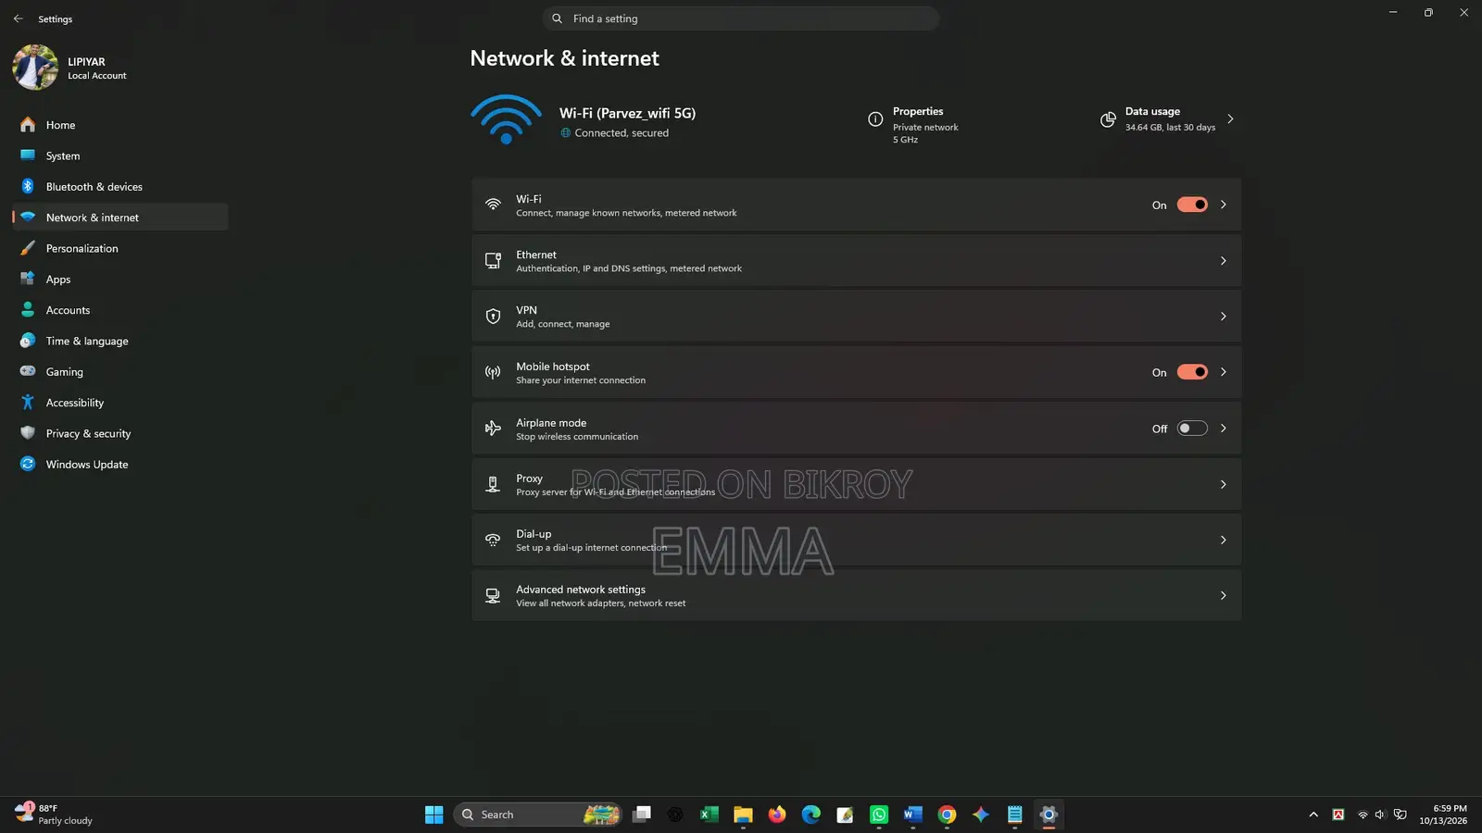
Task: Expand Airplane mode options via its chevron
Action: point(1224,429)
